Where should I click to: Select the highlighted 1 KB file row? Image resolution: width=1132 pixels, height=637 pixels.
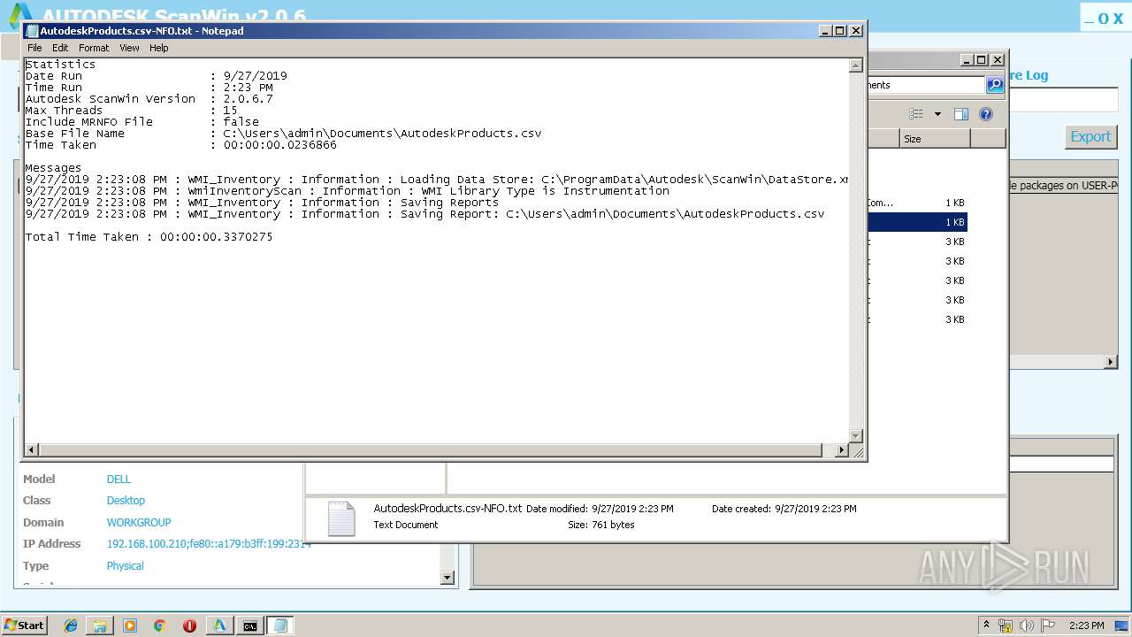point(917,222)
